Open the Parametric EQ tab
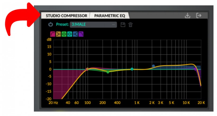Screen dimensions: 217x116 click(110, 16)
